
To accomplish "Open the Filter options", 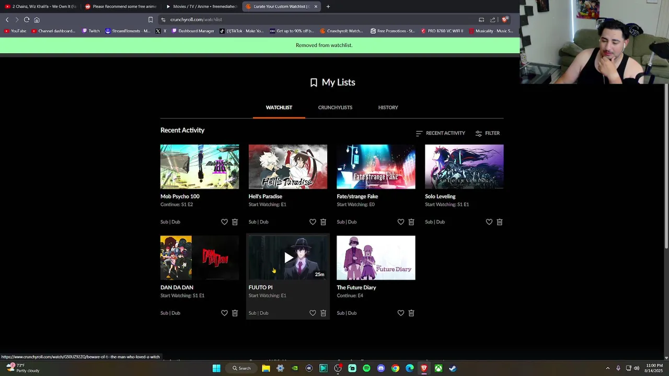I will pos(488,133).
